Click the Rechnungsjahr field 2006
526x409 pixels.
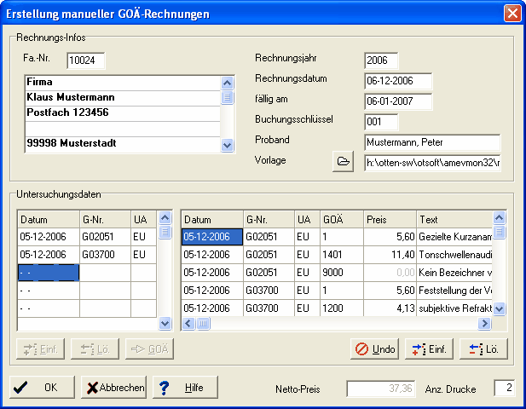[x=381, y=60]
